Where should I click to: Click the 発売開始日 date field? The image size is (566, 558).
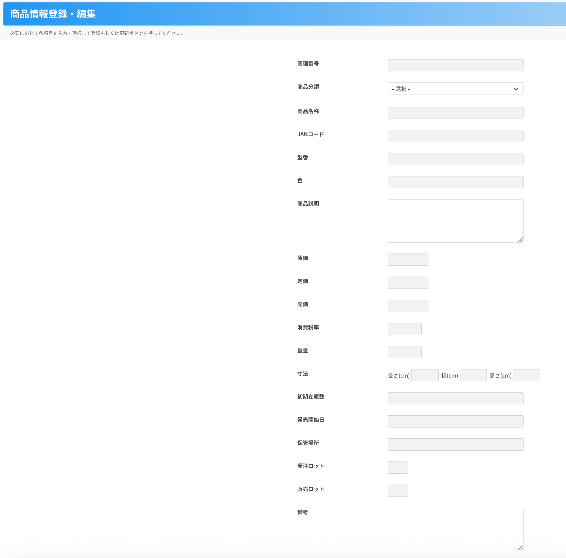[x=455, y=421]
